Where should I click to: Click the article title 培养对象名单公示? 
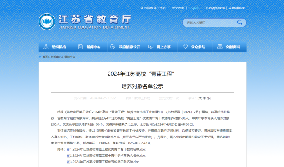[142, 86]
